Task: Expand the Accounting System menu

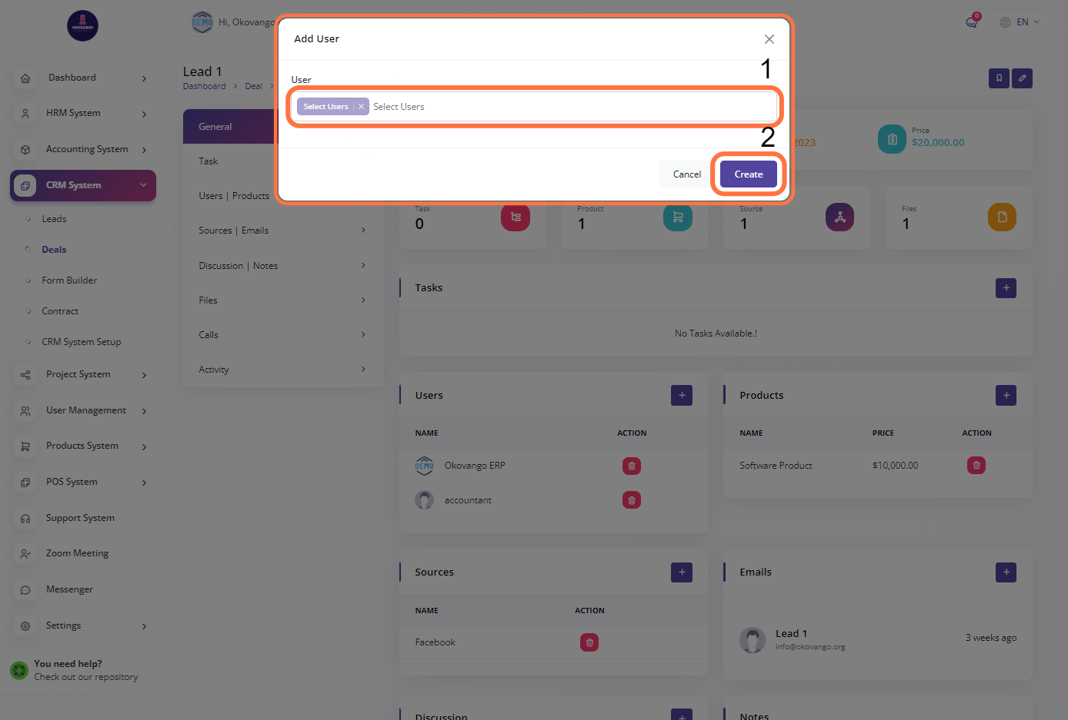Action: [x=82, y=149]
